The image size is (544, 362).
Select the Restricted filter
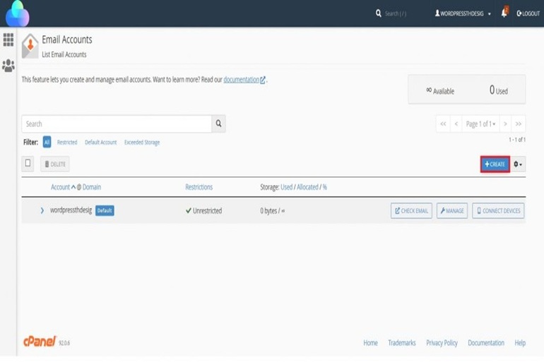pyautogui.click(x=67, y=143)
